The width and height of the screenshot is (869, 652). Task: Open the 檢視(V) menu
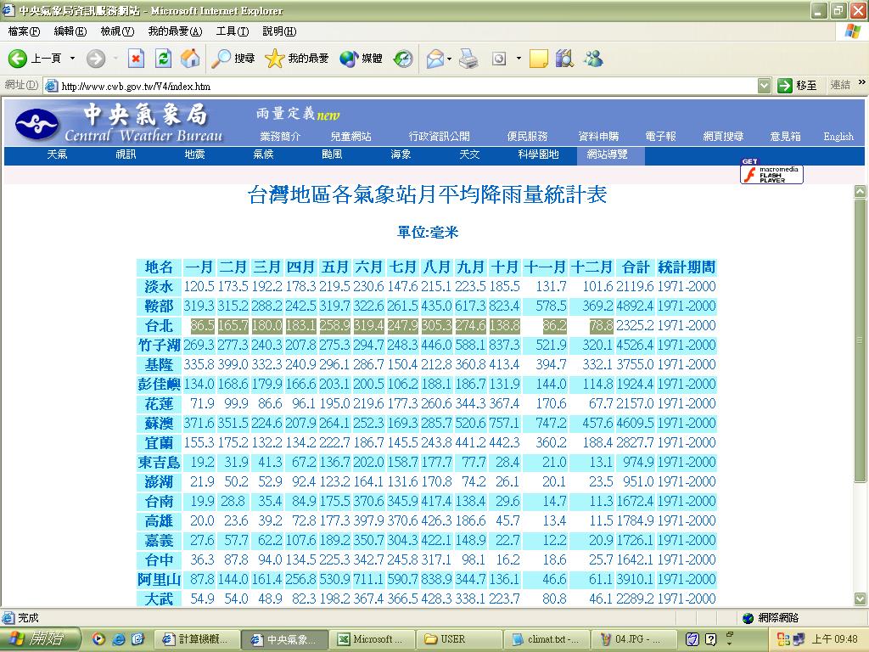(117, 31)
